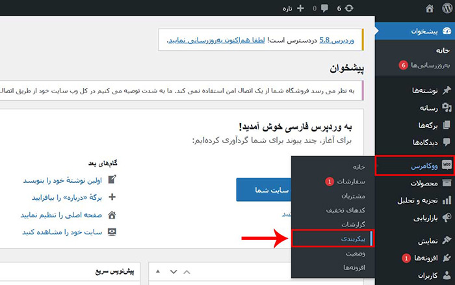Click plus icon beside برگهٔ درباره
455x285 pixels.
tap(112, 197)
